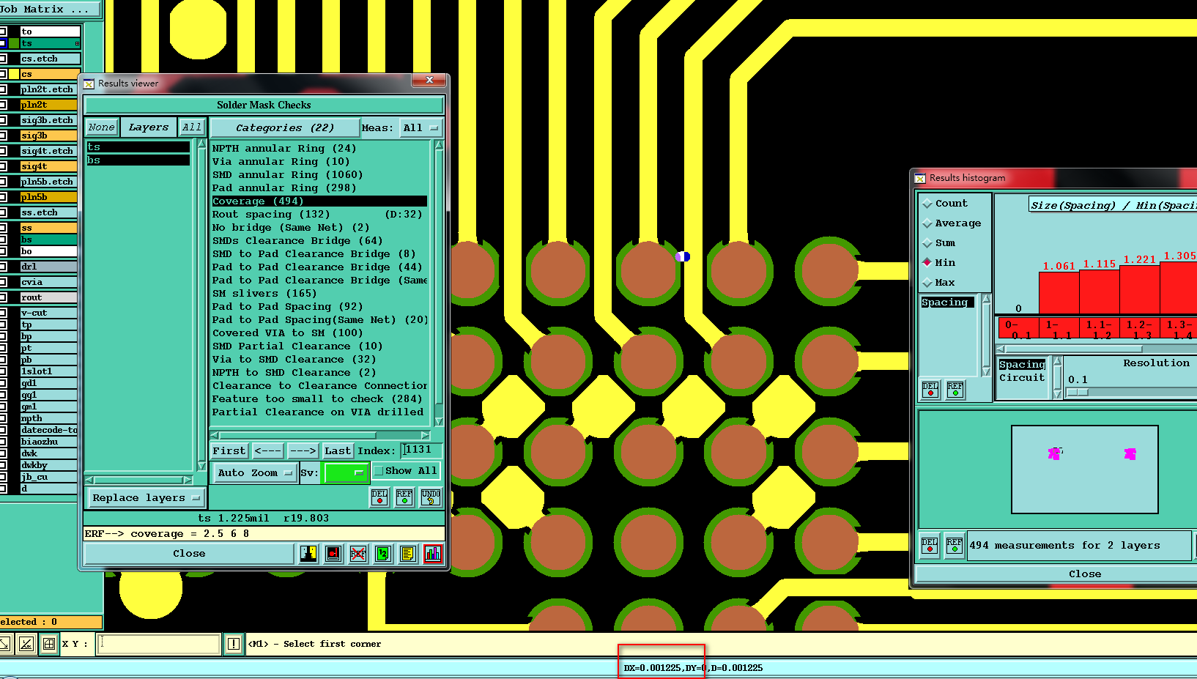Click the two-faces compare icon

click(x=308, y=554)
